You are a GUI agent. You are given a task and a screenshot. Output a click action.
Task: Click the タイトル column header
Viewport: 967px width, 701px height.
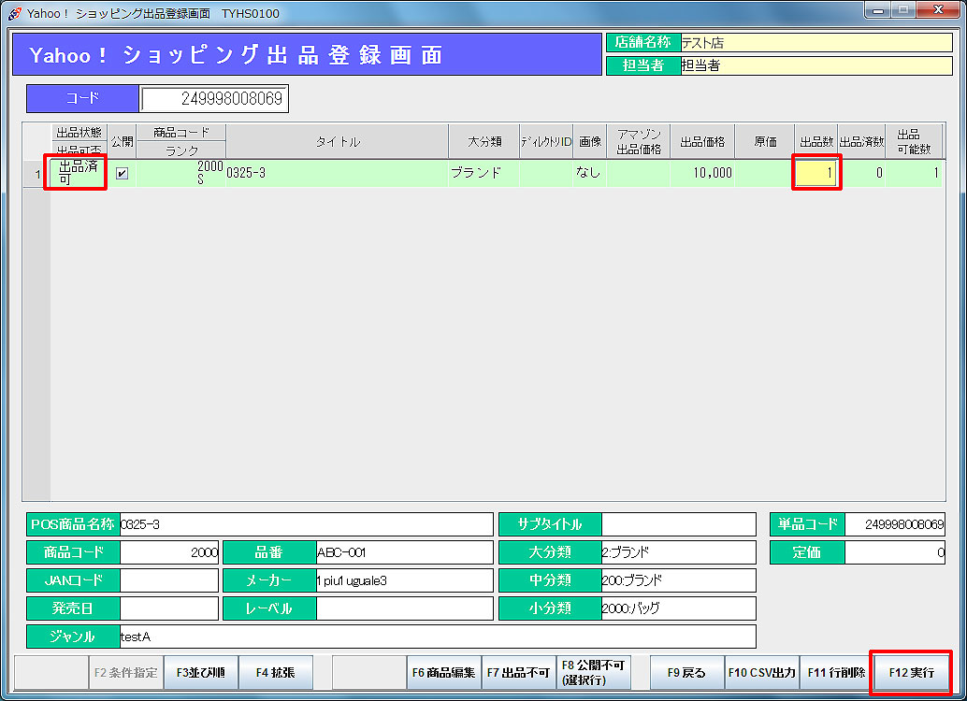[337, 142]
